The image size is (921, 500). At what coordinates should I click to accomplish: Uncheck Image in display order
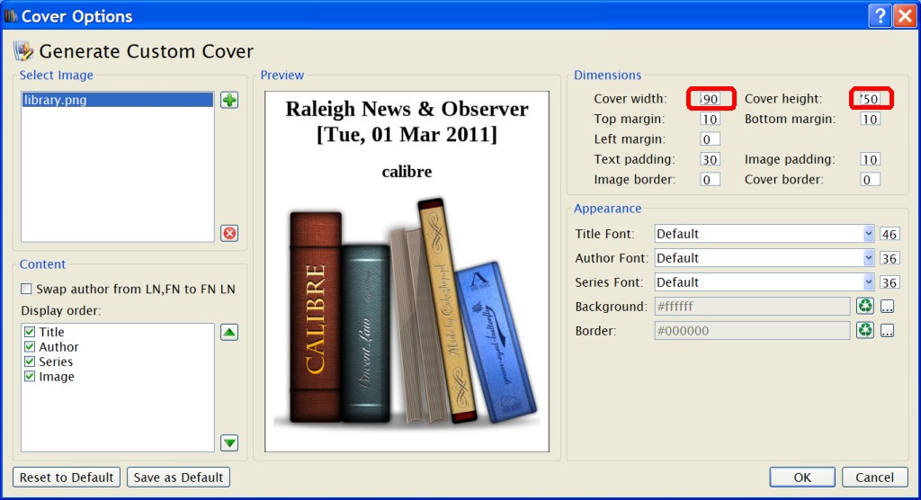(x=30, y=376)
